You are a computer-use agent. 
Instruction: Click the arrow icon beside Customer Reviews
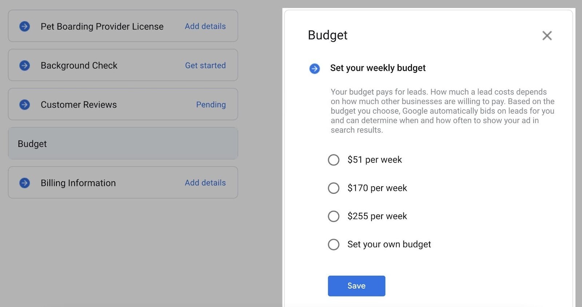pos(24,104)
